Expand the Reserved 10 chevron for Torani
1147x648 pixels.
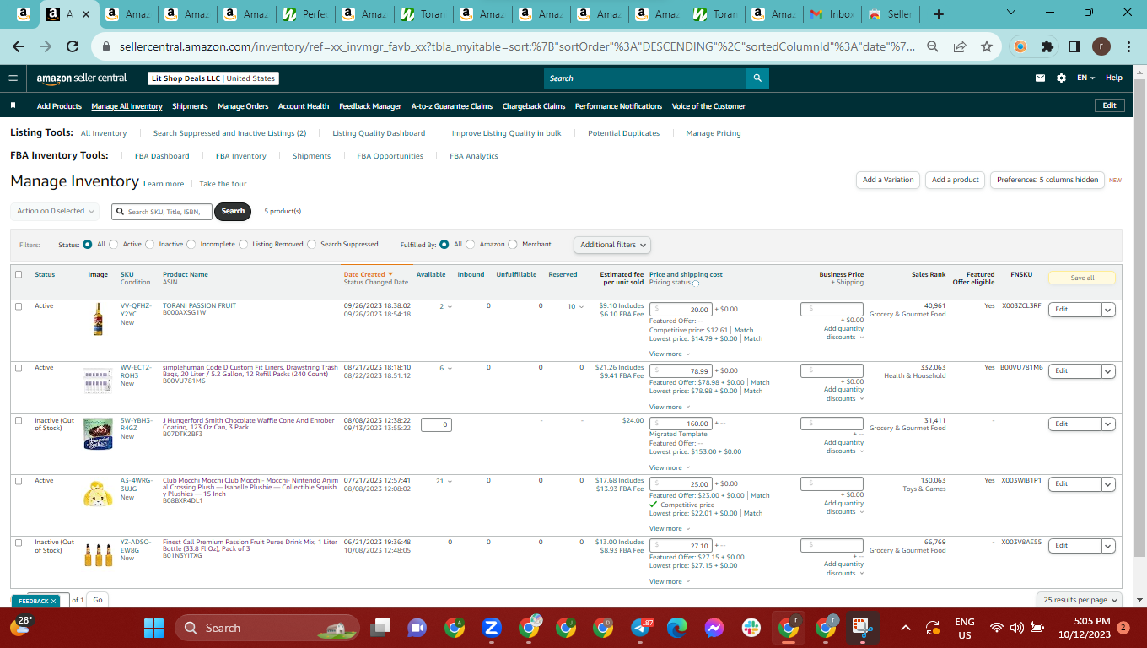point(580,306)
